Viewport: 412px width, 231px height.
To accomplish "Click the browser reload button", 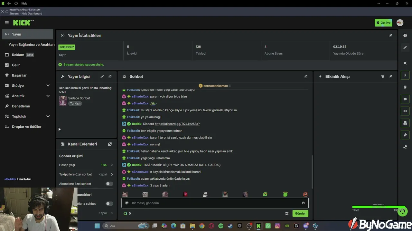I will click(16, 4).
